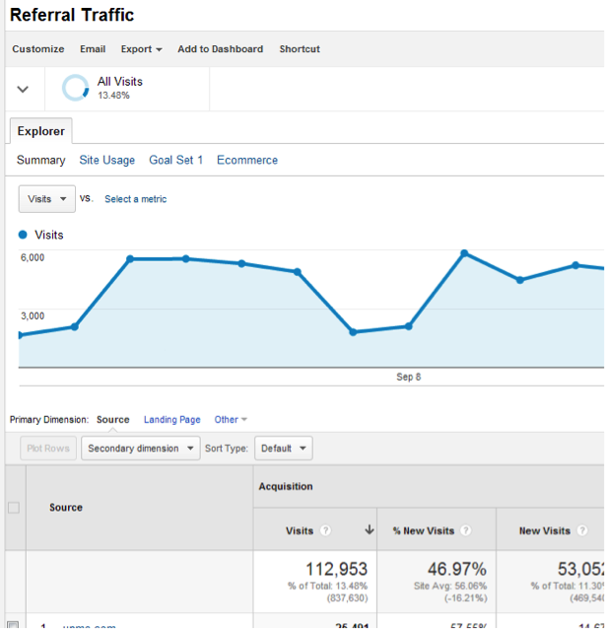605x629 pixels.
Task: Click the Add to Dashboard button
Action: 220,49
